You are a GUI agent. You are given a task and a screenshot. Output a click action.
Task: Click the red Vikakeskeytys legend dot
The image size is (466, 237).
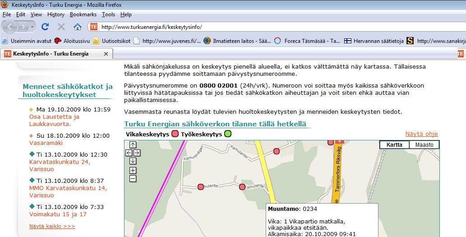point(175,134)
